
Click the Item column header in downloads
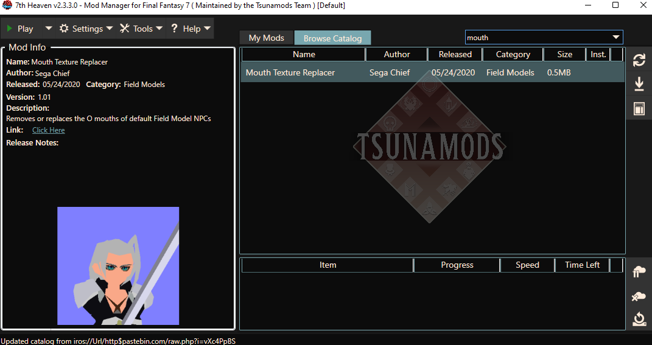pyautogui.click(x=328, y=265)
